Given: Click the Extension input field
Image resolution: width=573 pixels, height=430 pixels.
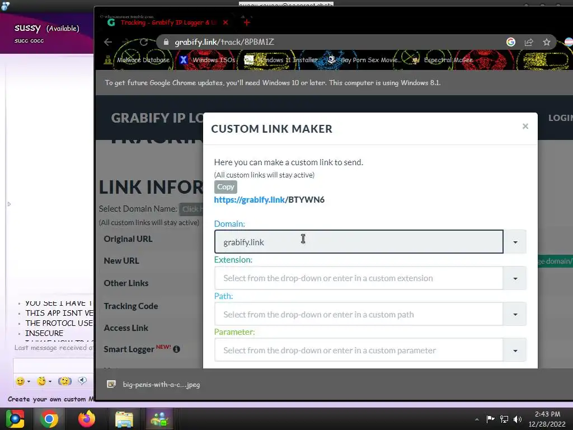Looking at the screenshot, I should [x=359, y=278].
